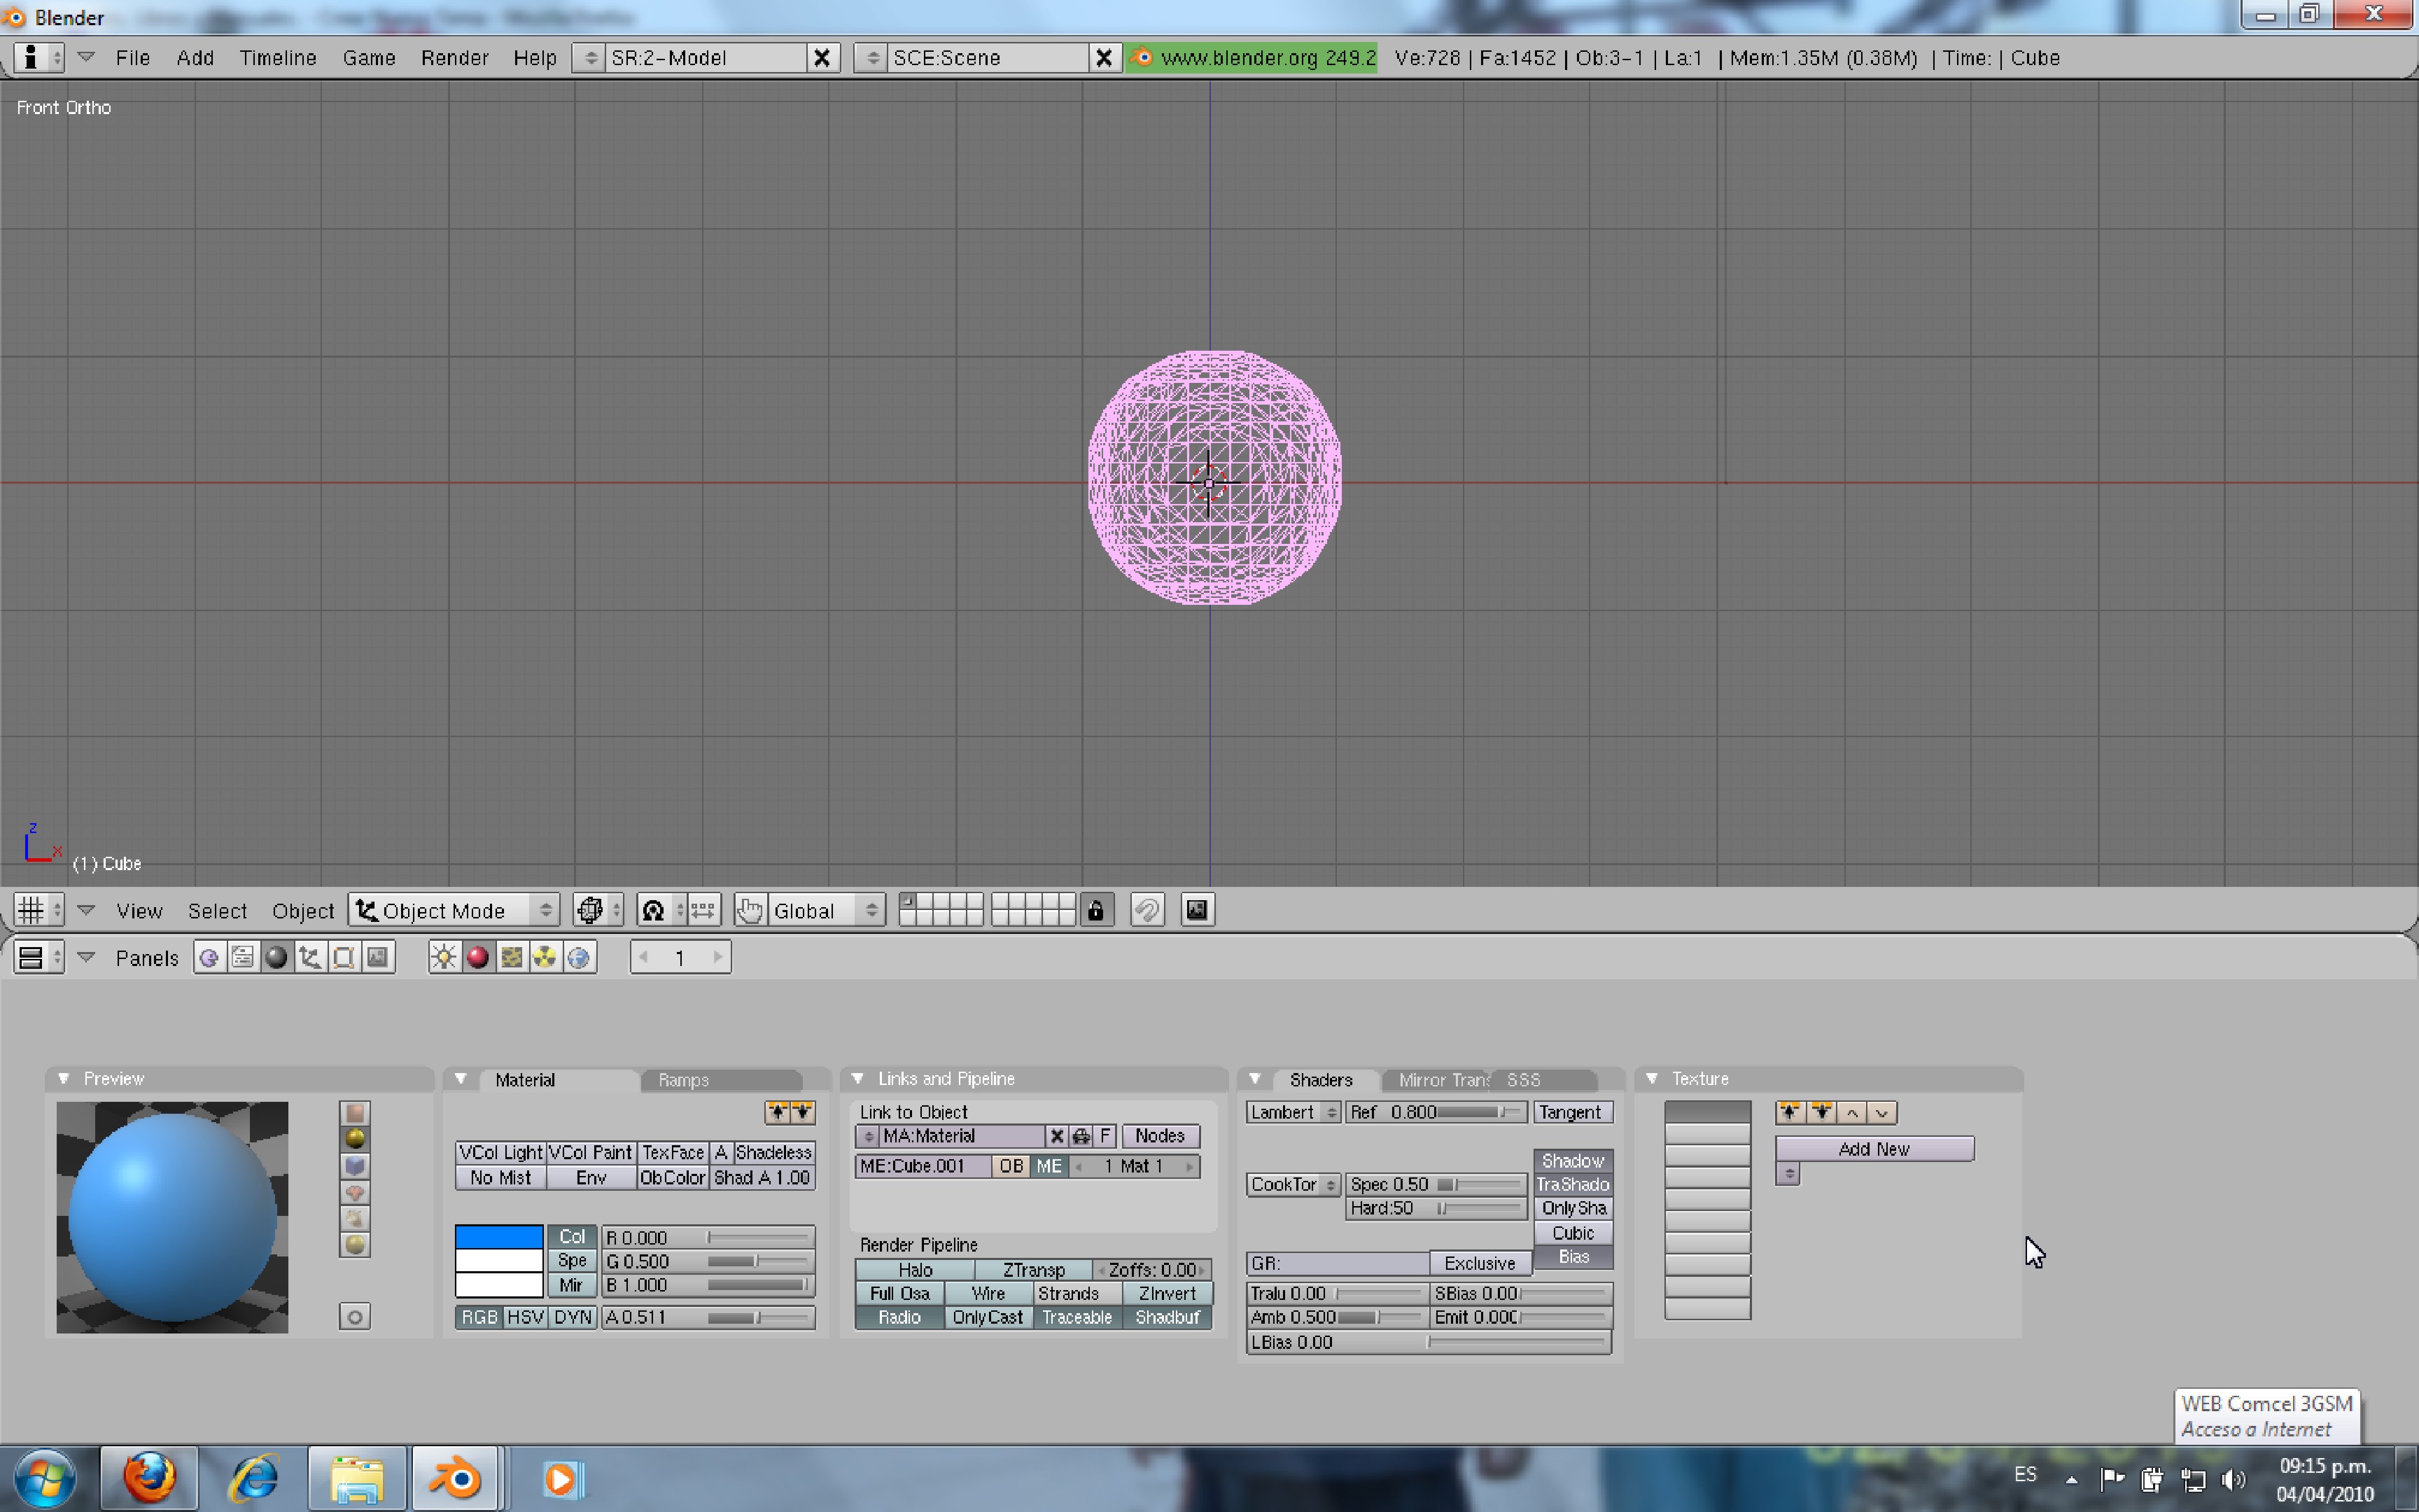The image size is (2419, 1512).
Task: Click Add New texture button
Action: tap(1873, 1149)
